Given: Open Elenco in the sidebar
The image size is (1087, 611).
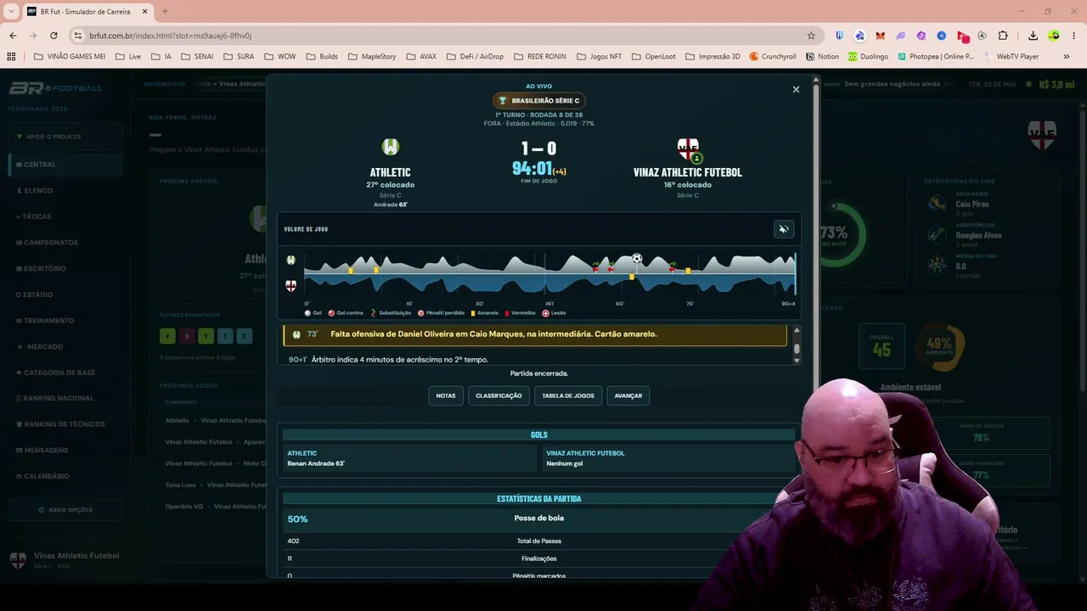Looking at the screenshot, I should (65, 191).
